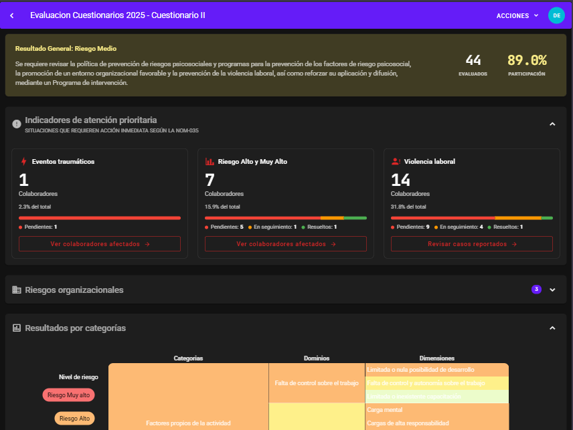
Task: Click Ver colaboradores afectados under Eventos traumáticos
Action: [99, 243]
